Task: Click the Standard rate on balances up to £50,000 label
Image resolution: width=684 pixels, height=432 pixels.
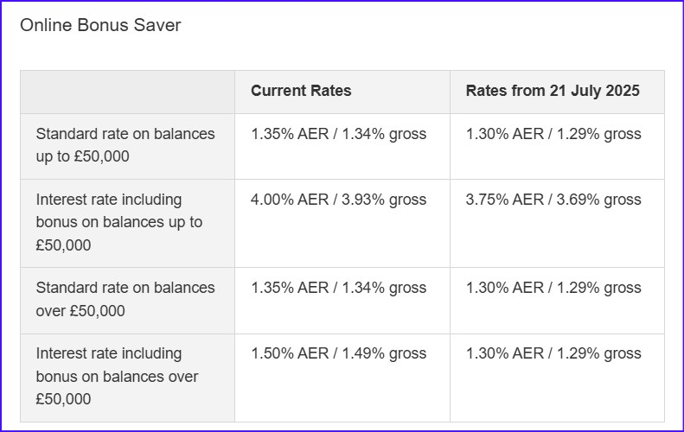Action: click(127, 147)
